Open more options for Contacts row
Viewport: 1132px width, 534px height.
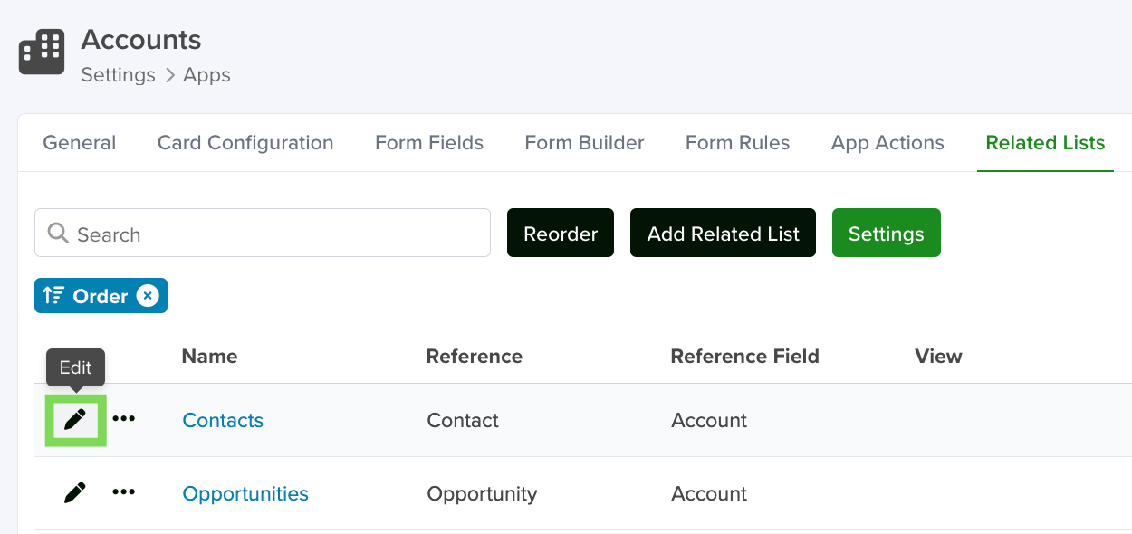(x=124, y=418)
